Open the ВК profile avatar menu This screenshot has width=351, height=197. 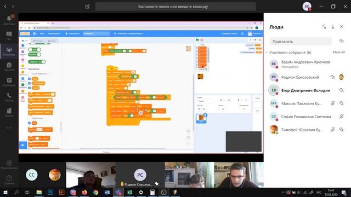[x=307, y=7]
